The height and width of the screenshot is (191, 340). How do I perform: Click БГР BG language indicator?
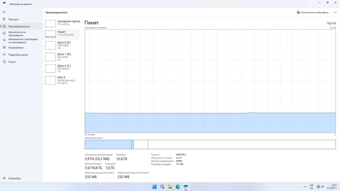point(311,187)
